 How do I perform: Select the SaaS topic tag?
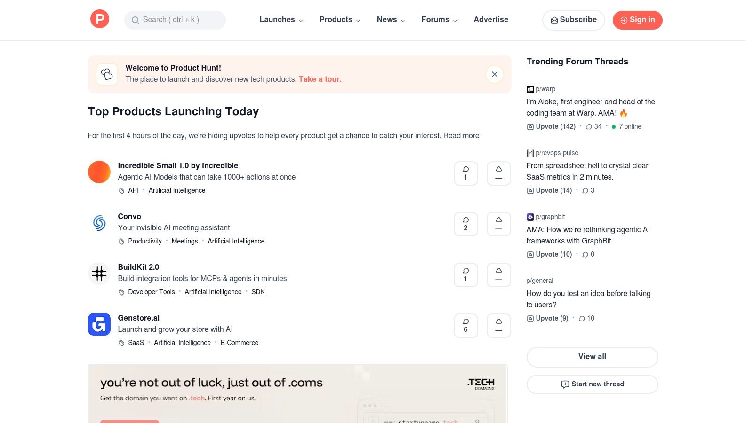click(136, 343)
